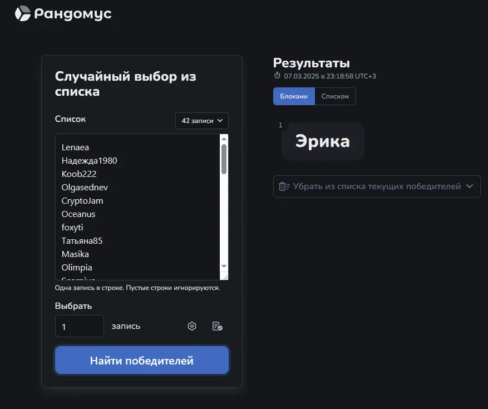
Task: Click the Lenaea entry in the list
Action: click(75, 147)
